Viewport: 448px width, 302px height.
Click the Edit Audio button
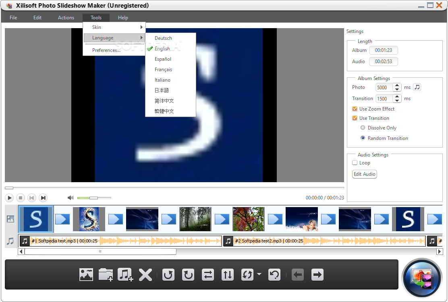(365, 174)
